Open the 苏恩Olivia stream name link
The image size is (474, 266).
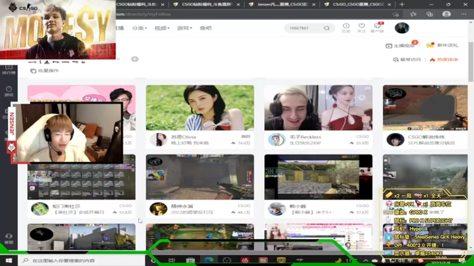click(x=184, y=137)
